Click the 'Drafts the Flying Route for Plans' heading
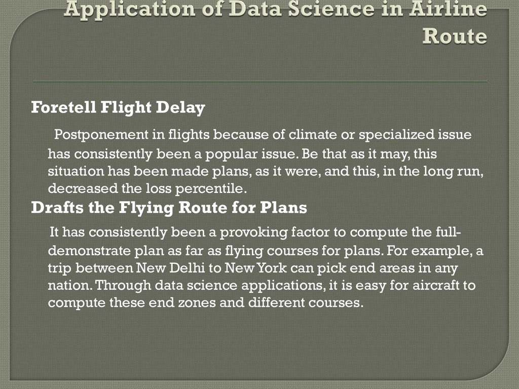Screen dimensions: 519x389 169,208
